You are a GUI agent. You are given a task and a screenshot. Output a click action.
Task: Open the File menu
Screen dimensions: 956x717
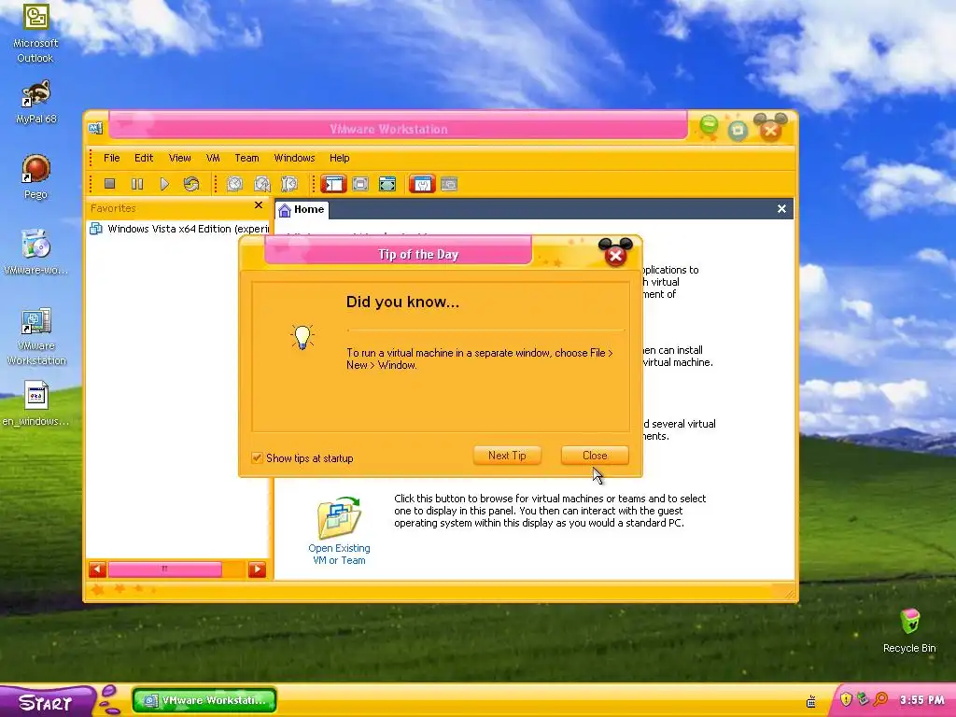click(x=112, y=158)
